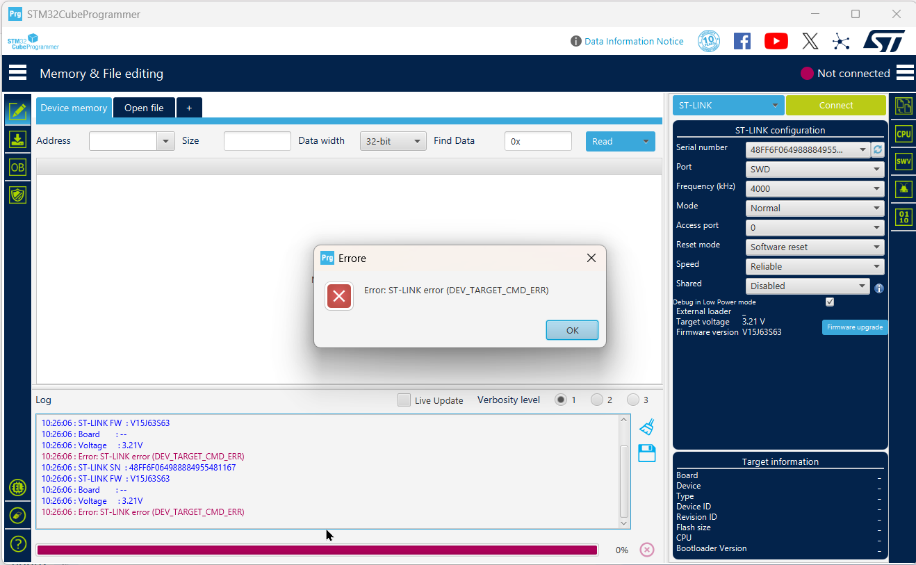Screen dimensions: 916x565
Task: Select verbosity level 3 radio button
Action: click(x=633, y=400)
